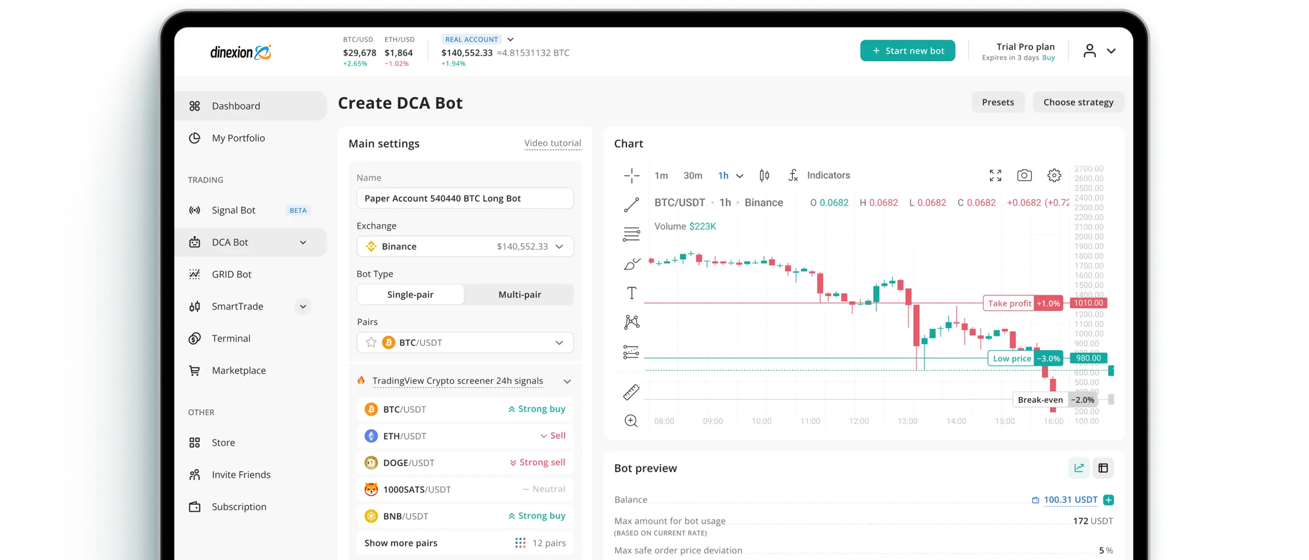The width and height of the screenshot is (1309, 560).
Task: Click the chart zoom-in magnifier icon
Action: point(631,421)
